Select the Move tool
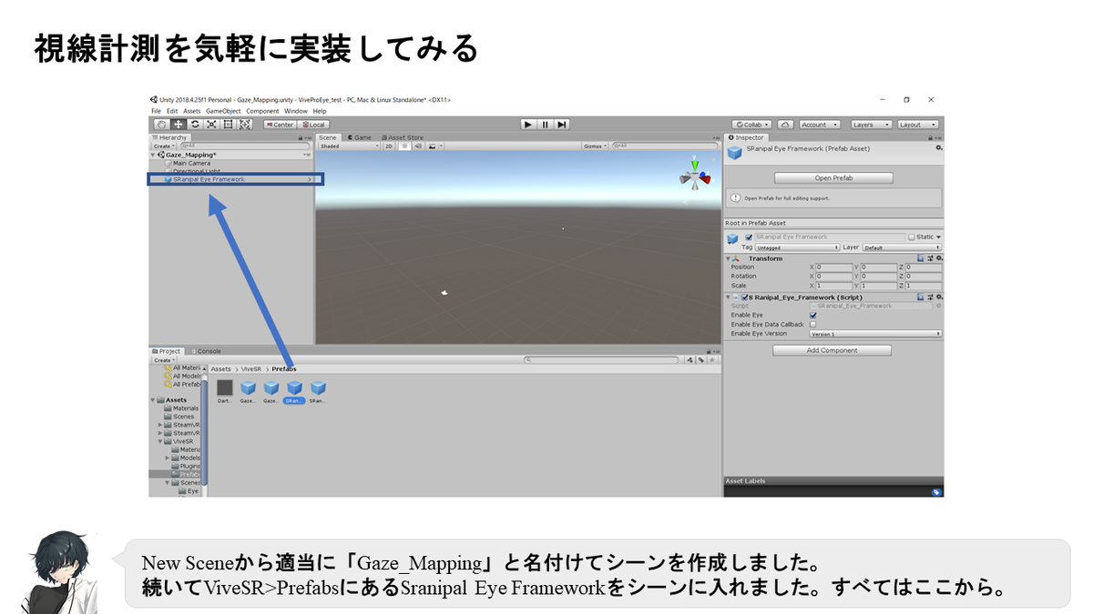This screenshot has height=614, width=1093. (178, 125)
